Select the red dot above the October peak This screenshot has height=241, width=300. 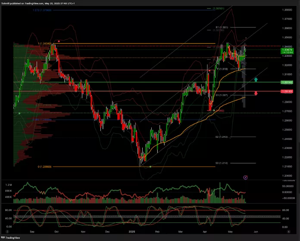(x=59, y=41)
